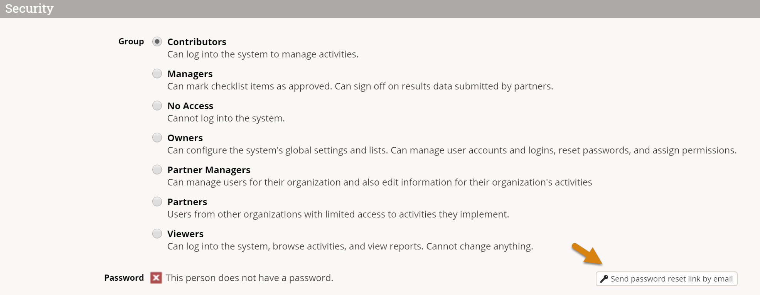Select the Owners radio button
The height and width of the screenshot is (295, 760).
pos(157,138)
